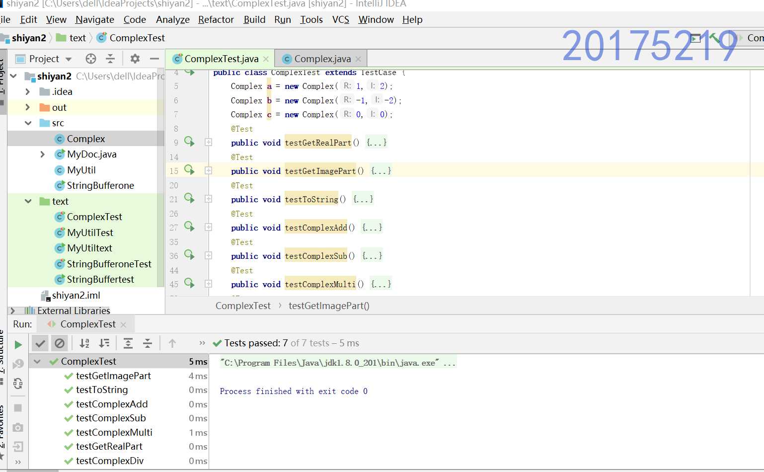
Task: Click ComplexTest breadcrumb below editor
Action: point(243,306)
